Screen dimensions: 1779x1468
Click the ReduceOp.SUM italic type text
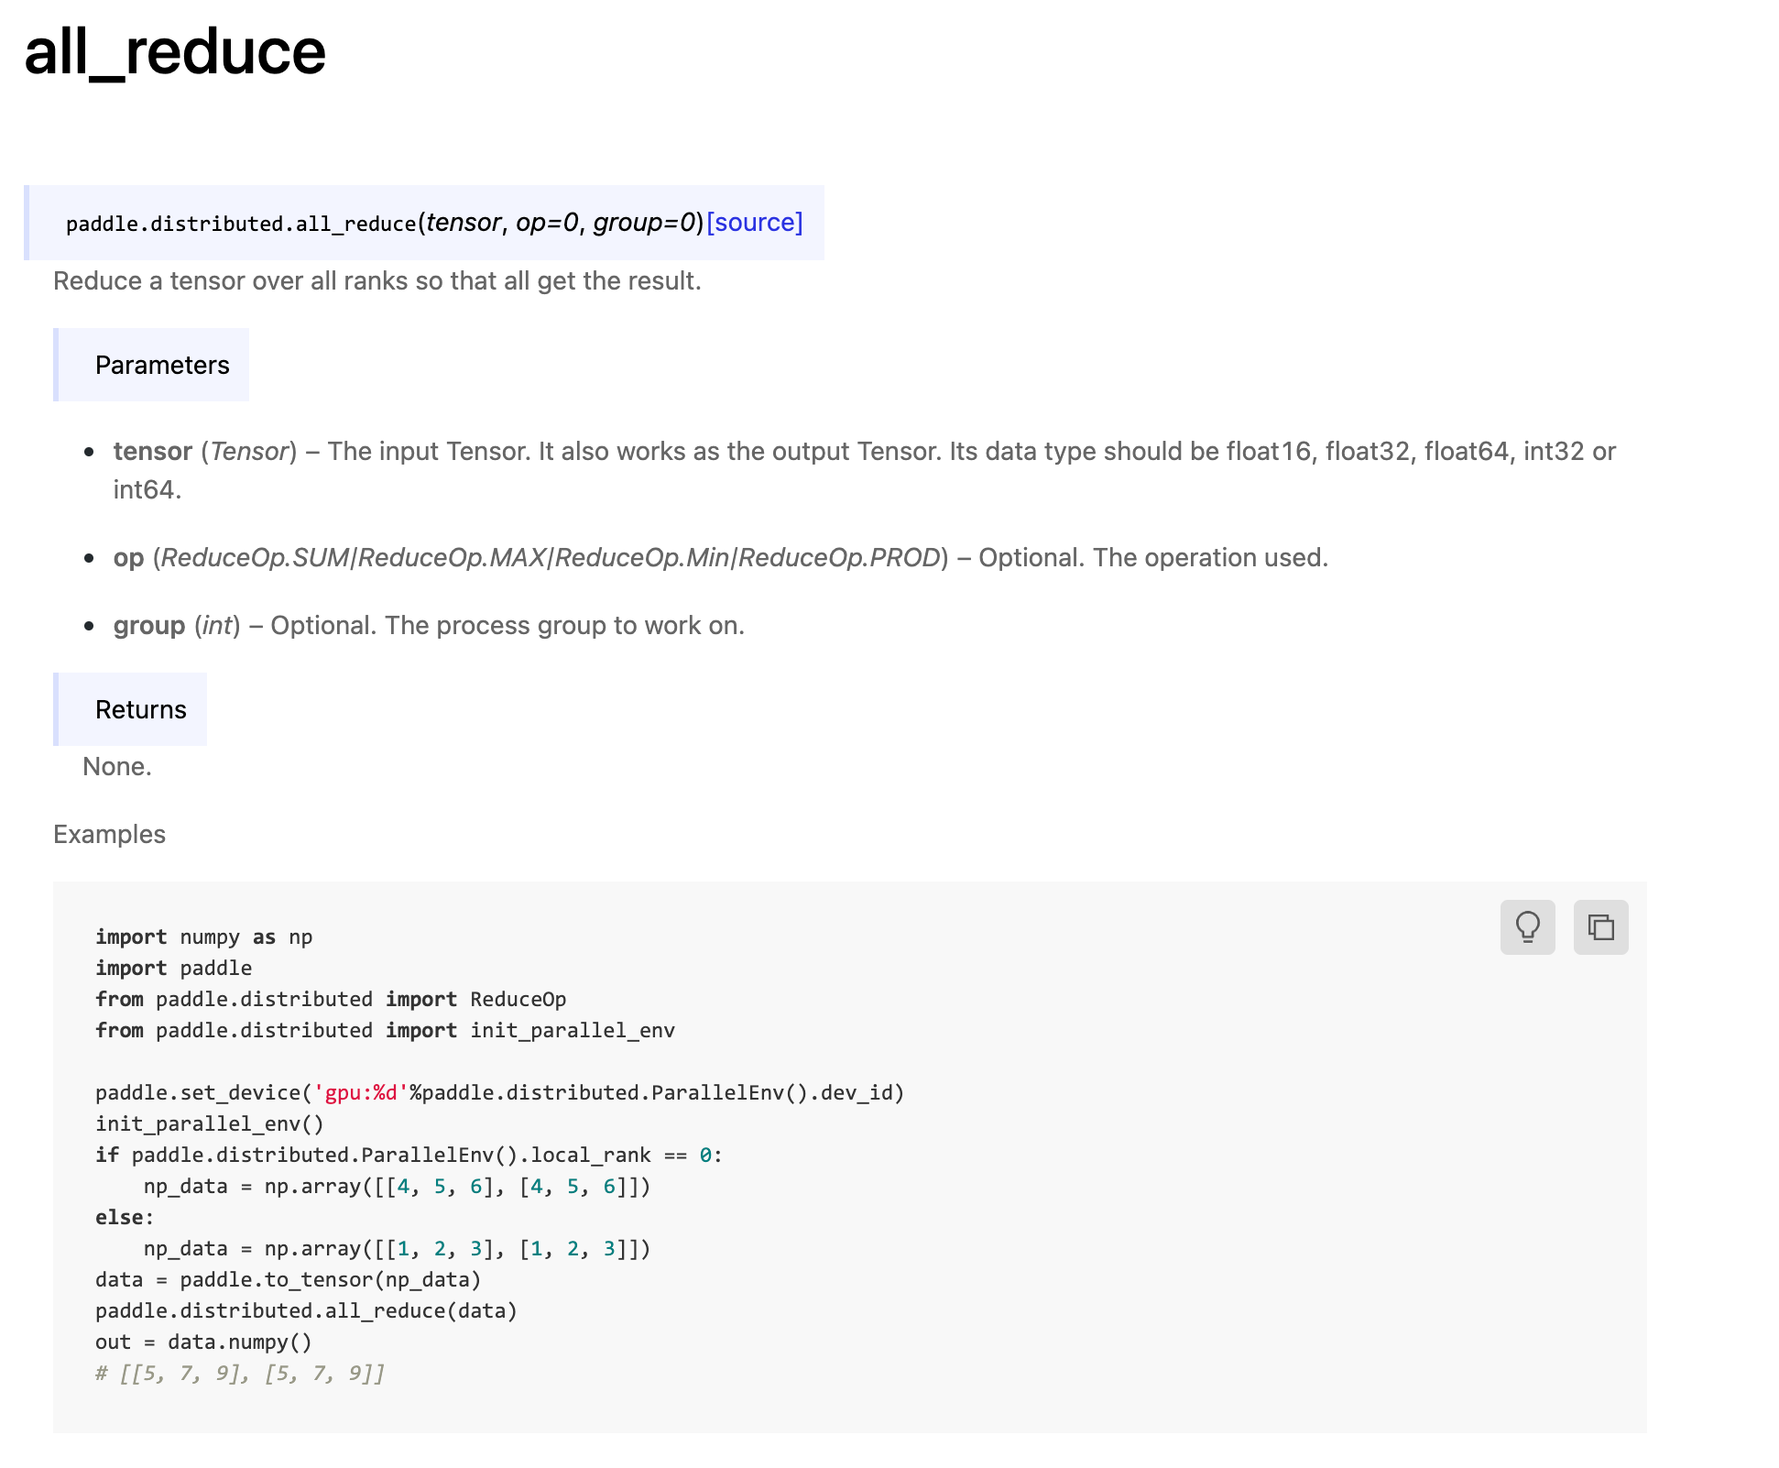[x=255, y=557]
